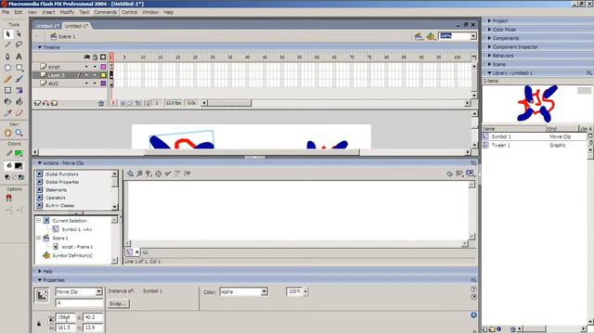Select the Selection arrow tool
The width and height of the screenshot is (594, 334).
coord(7,34)
